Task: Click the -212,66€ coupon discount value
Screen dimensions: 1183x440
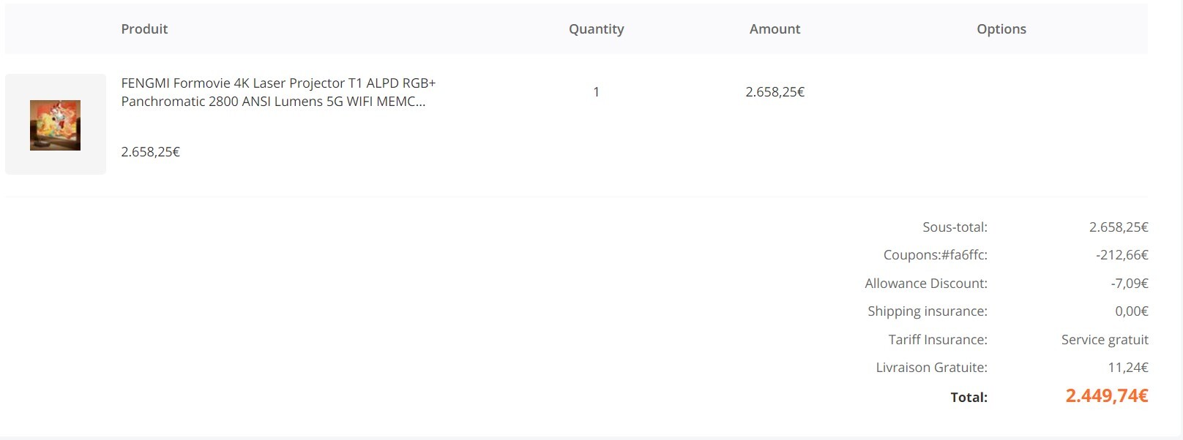Action: click(1122, 255)
